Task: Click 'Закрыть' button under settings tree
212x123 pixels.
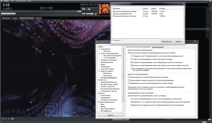Action: (110, 115)
